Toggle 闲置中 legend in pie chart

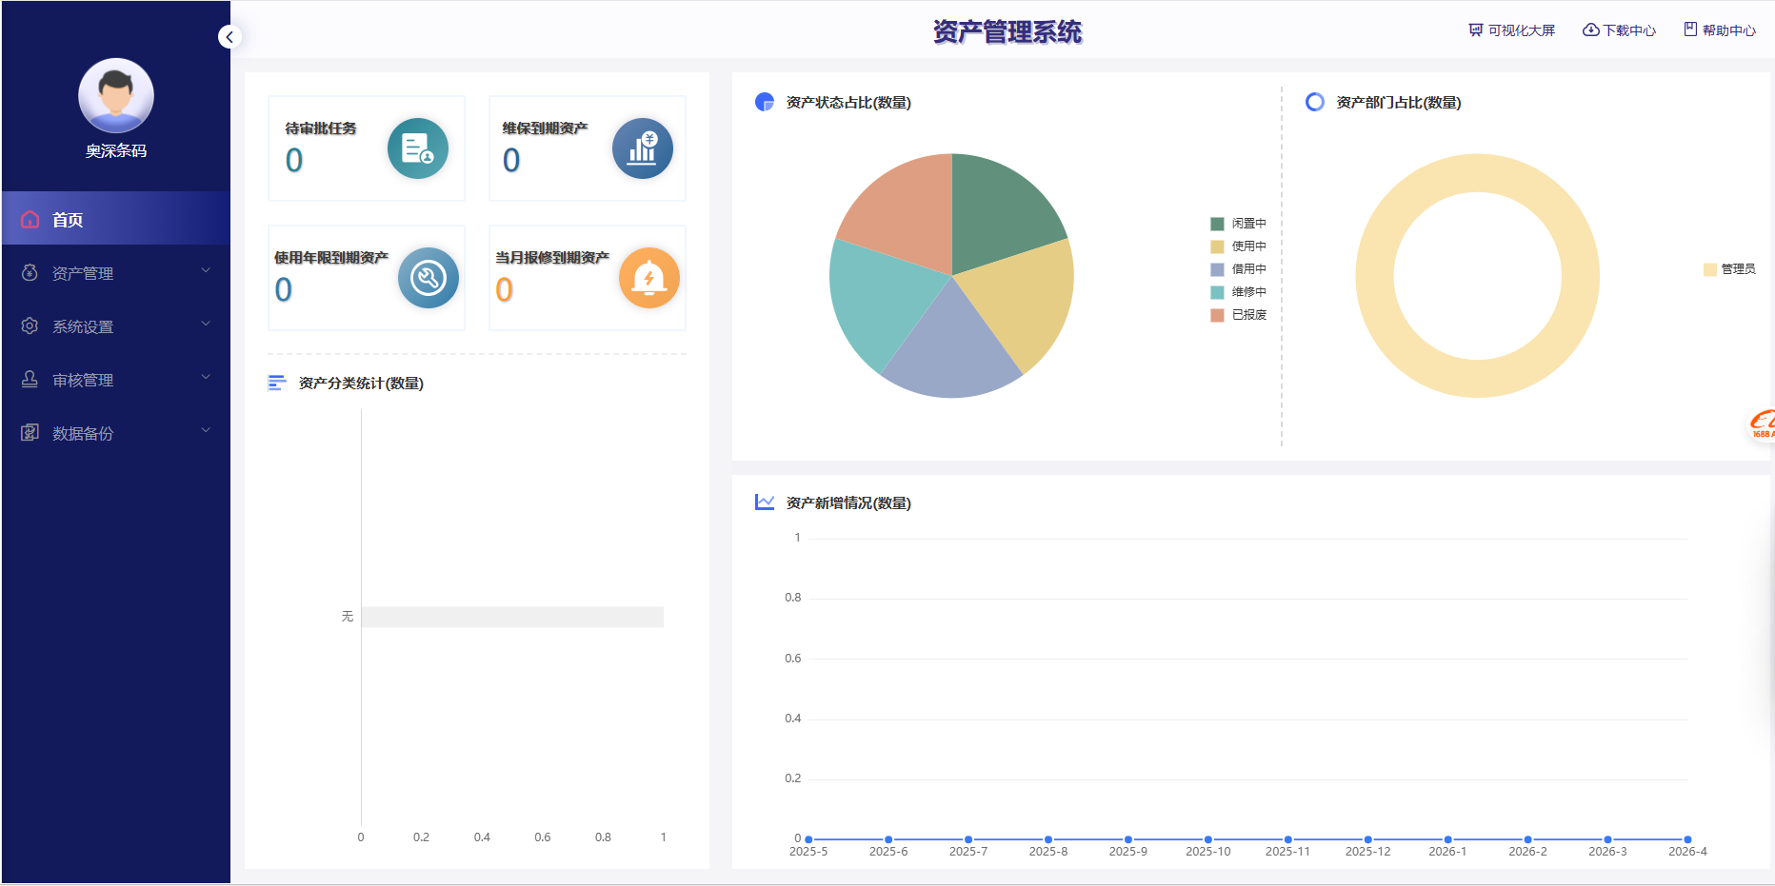[x=1238, y=224]
